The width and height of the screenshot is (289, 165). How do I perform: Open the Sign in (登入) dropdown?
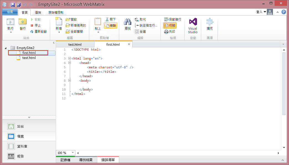[261, 12]
